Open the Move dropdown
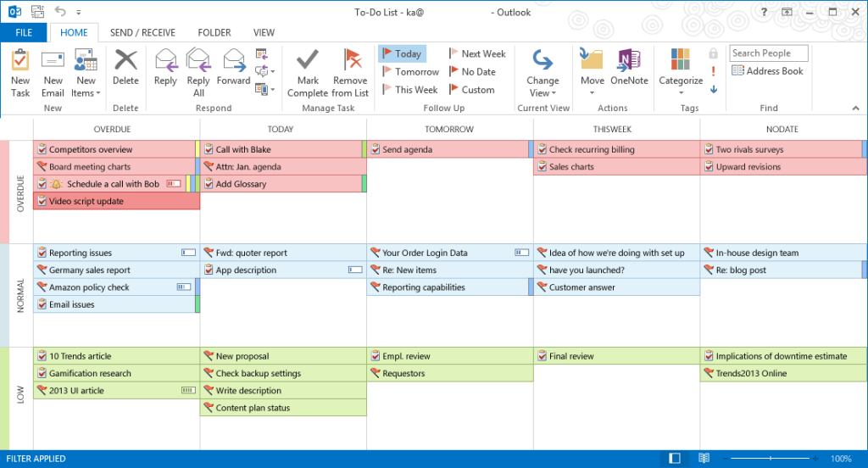Screen dimensions: 868x468 (x=592, y=73)
